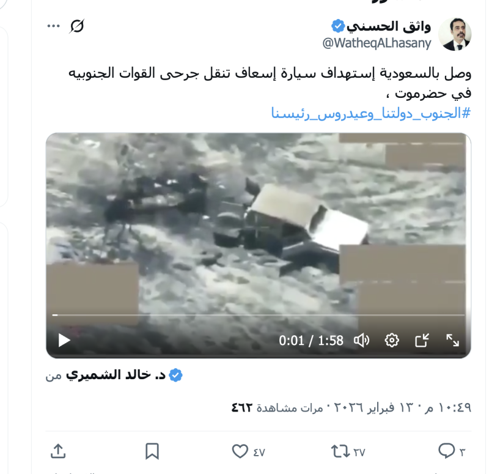
Task: Play the embedded video
Action: click(x=64, y=340)
